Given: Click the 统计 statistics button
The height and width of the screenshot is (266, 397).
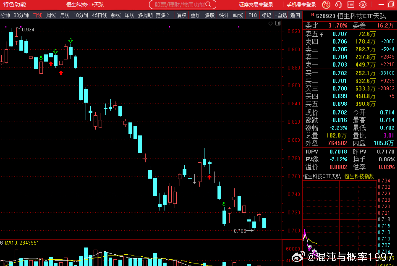Looking at the screenshot, I should click(224, 15).
